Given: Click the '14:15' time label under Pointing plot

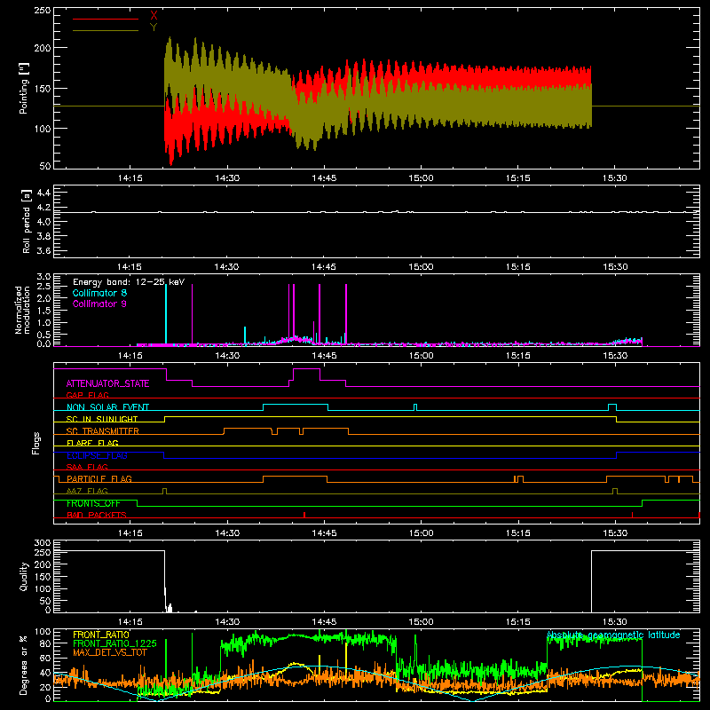Looking at the screenshot, I should pyautogui.click(x=130, y=178).
